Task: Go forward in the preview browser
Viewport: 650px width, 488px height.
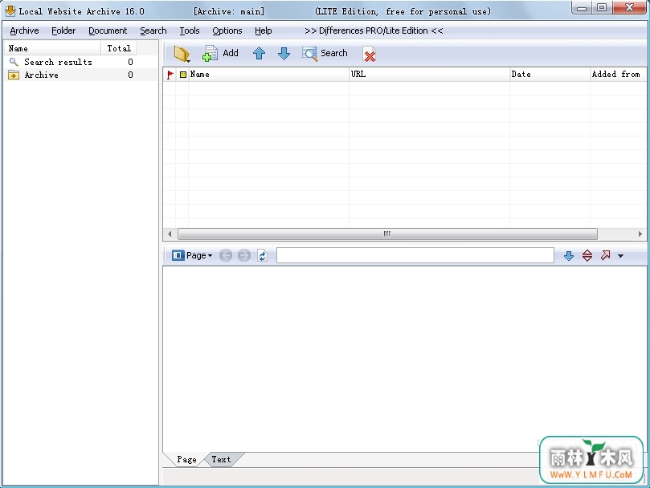Action: click(244, 255)
